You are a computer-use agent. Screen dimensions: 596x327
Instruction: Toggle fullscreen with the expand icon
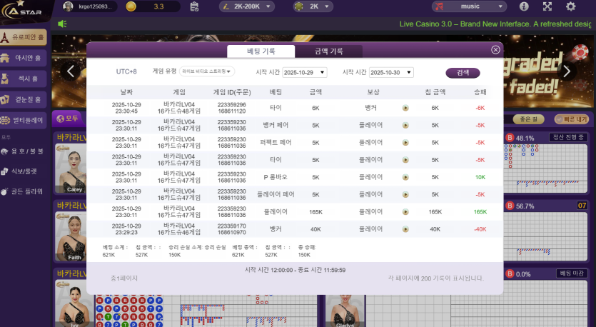(x=547, y=6)
